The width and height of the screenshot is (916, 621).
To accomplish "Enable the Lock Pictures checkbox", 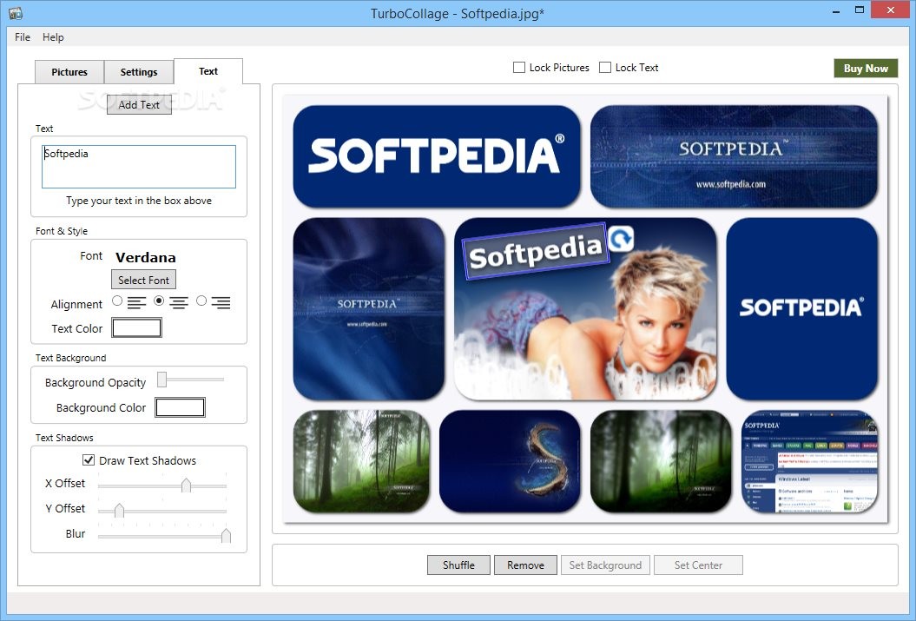I will [x=518, y=67].
